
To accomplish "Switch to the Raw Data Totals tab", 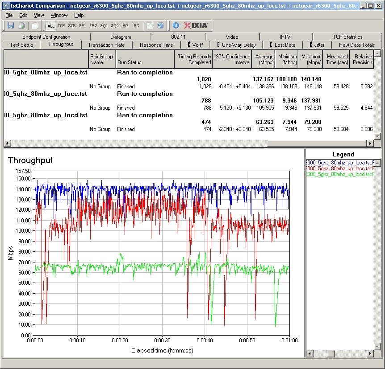I will 357,45.
